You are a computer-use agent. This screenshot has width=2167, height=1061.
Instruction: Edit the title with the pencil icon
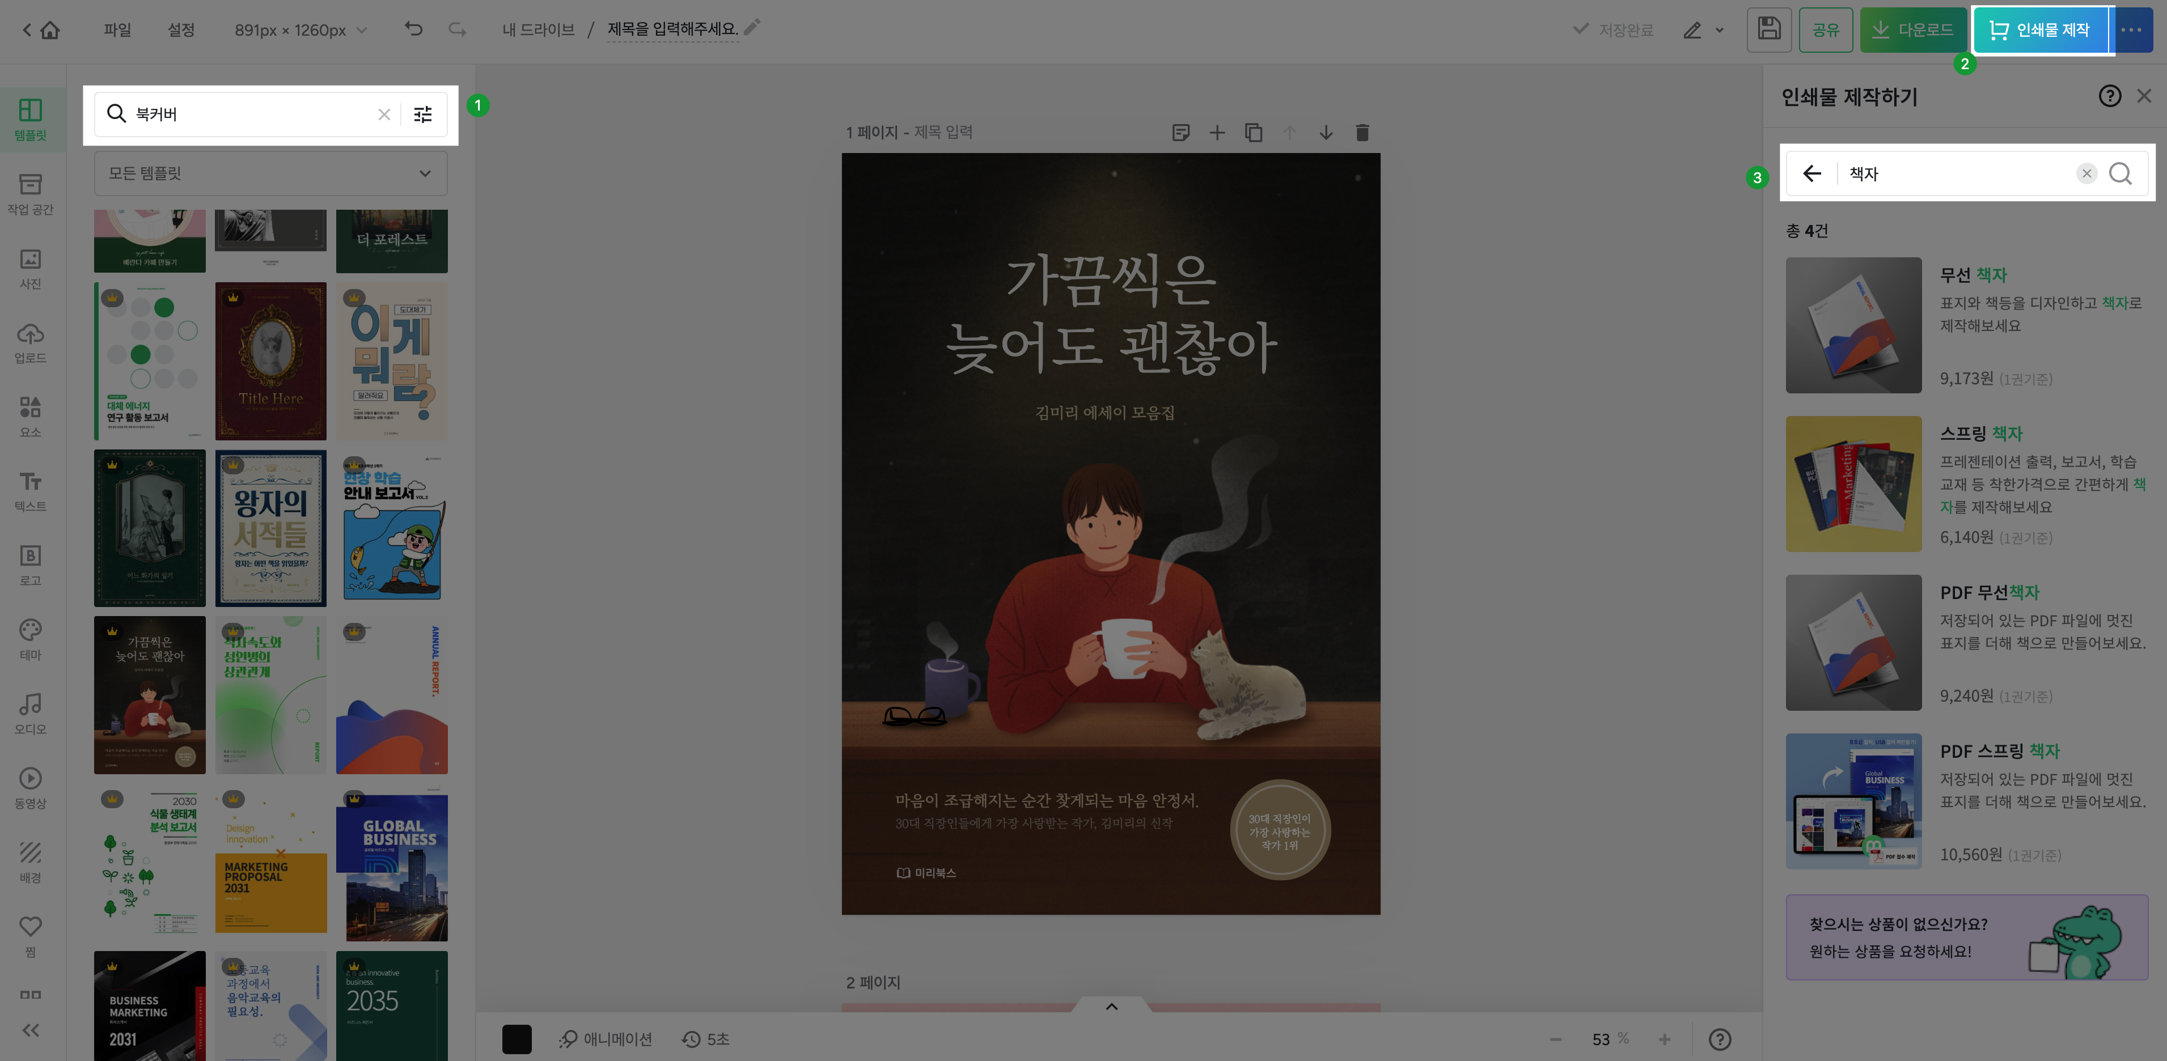[x=752, y=28]
